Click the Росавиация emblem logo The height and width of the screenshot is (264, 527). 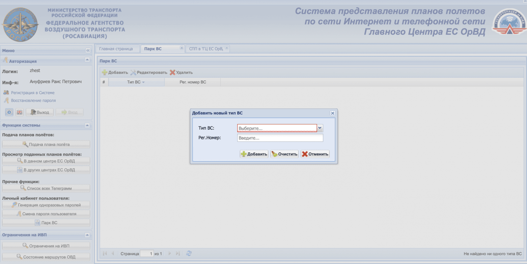coord(20,25)
